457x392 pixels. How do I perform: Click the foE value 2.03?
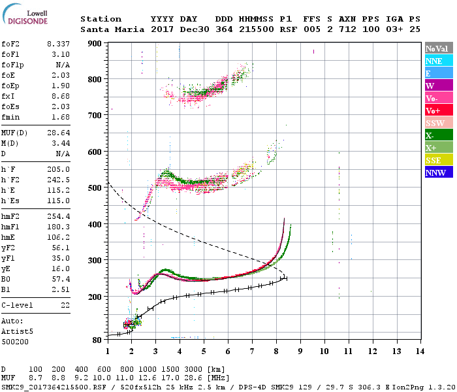tap(61, 75)
